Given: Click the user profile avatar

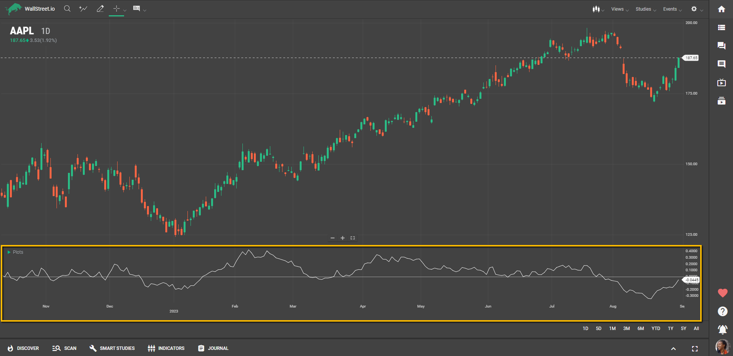Looking at the screenshot, I should 722,346.
